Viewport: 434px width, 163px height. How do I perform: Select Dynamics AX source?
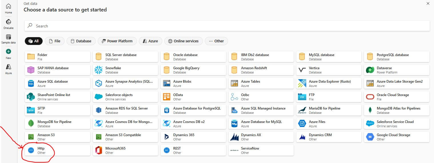(261, 137)
